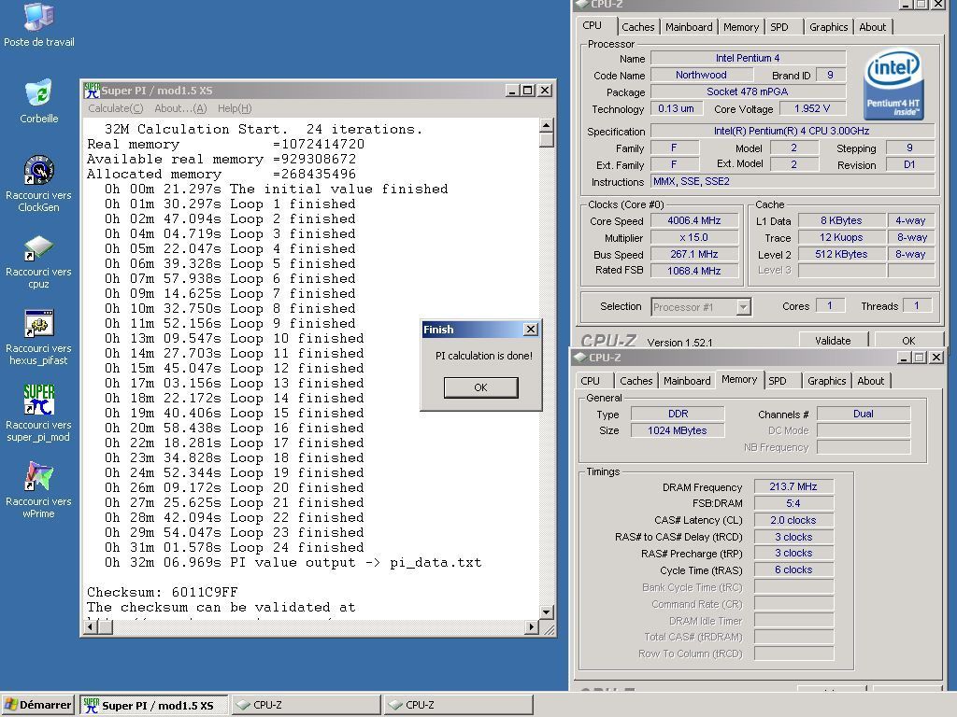The image size is (957, 717).
Task: Click the PI value output line
Action: coord(293,562)
